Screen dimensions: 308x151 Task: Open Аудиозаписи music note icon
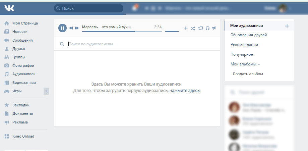tap(7, 74)
